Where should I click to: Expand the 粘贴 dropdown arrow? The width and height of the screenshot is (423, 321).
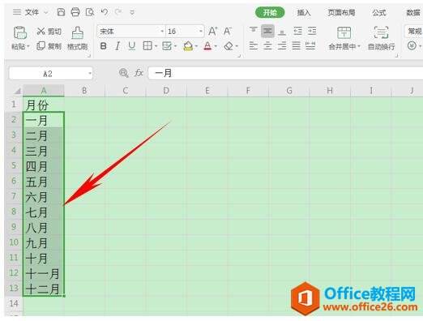28,47
